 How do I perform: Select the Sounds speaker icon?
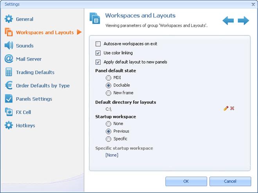9,46
